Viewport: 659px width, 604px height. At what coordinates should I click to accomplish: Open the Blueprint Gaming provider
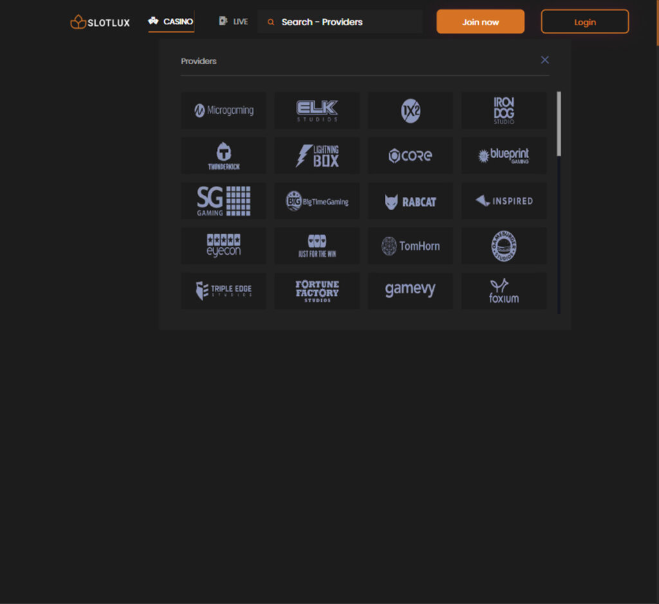coord(503,155)
